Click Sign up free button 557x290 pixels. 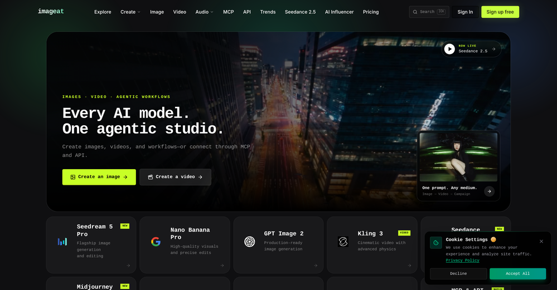(x=500, y=12)
